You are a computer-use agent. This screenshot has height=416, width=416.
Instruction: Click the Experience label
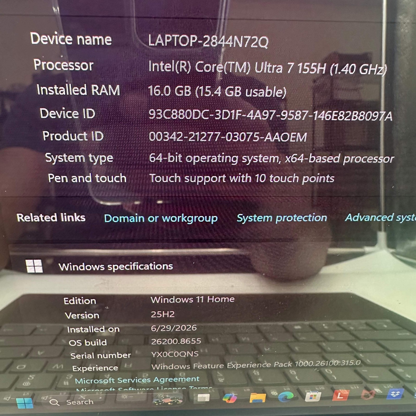[x=95, y=368]
